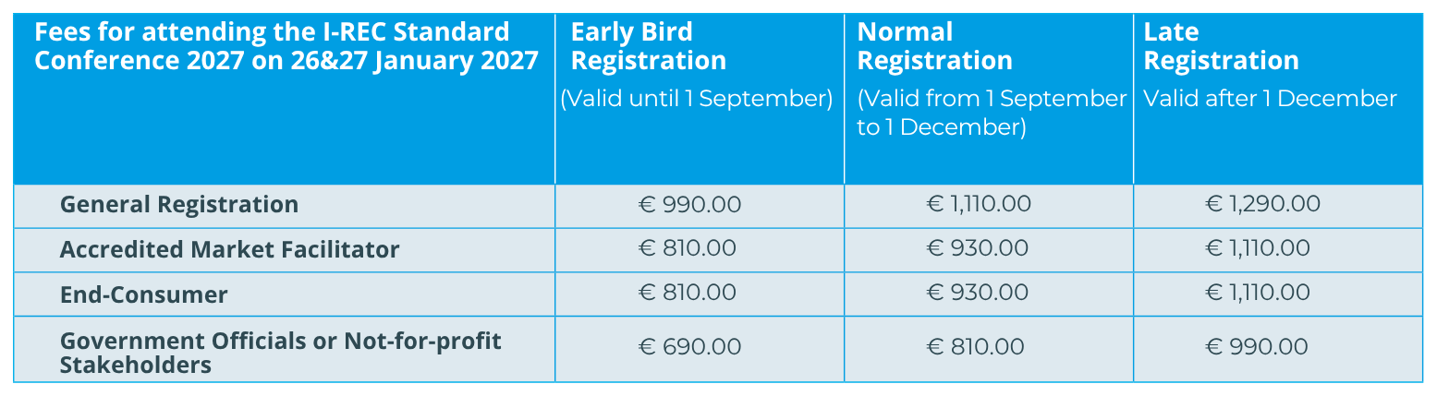The image size is (1437, 396).
Task: Select General Registration late price € 1,290.00
Action: 1262,204
